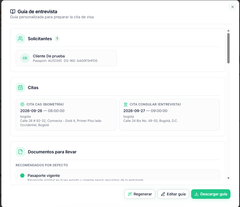Open the guide editor with Editar guía
This screenshot has width=240, height=207.
(x=173, y=194)
